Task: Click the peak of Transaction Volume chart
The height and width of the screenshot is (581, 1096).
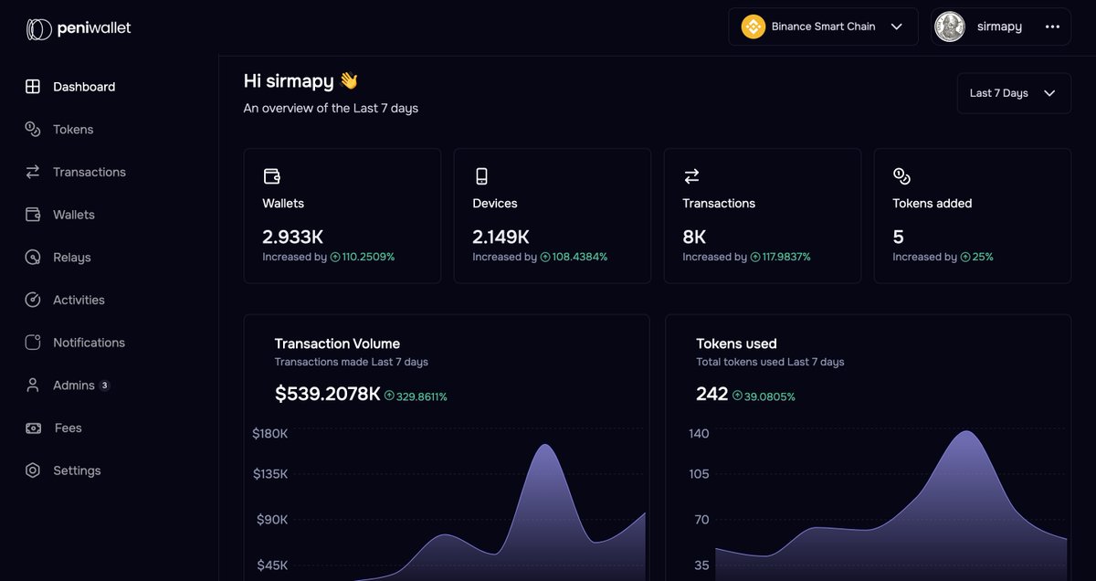Action: pos(546,445)
